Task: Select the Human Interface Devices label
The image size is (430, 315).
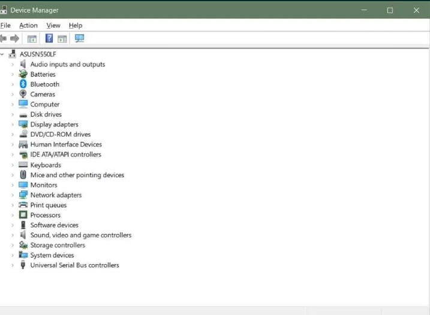Action: click(x=66, y=144)
